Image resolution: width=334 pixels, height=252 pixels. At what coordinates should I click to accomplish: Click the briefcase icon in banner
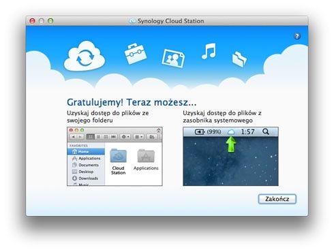point(136,54)
